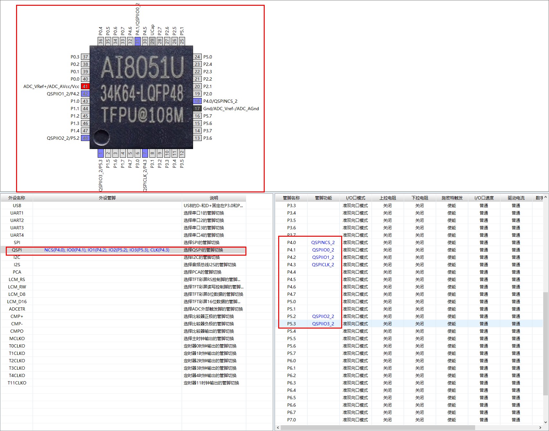This screenshot has height=431, width=549.
Task: Select highlighted pin 31 (P4.1/QSPIIO0_2) on chip
Action: tap(137, 41)
